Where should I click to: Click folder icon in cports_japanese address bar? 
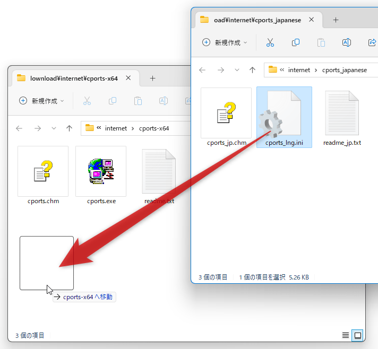(273, 69)
